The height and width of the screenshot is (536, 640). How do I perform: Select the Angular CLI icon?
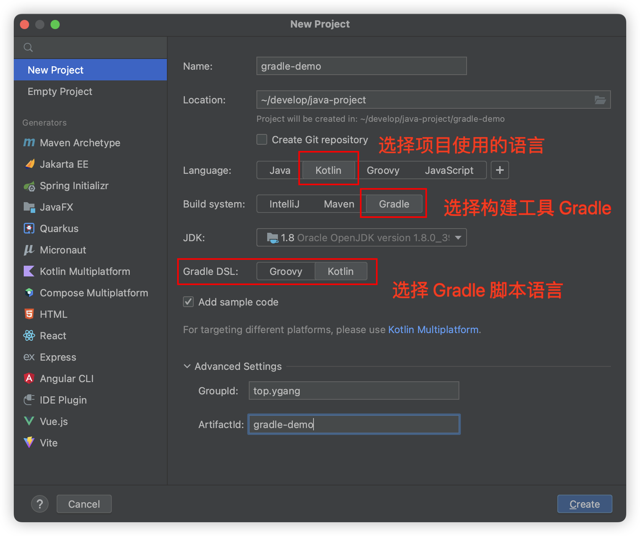[29, 378]
